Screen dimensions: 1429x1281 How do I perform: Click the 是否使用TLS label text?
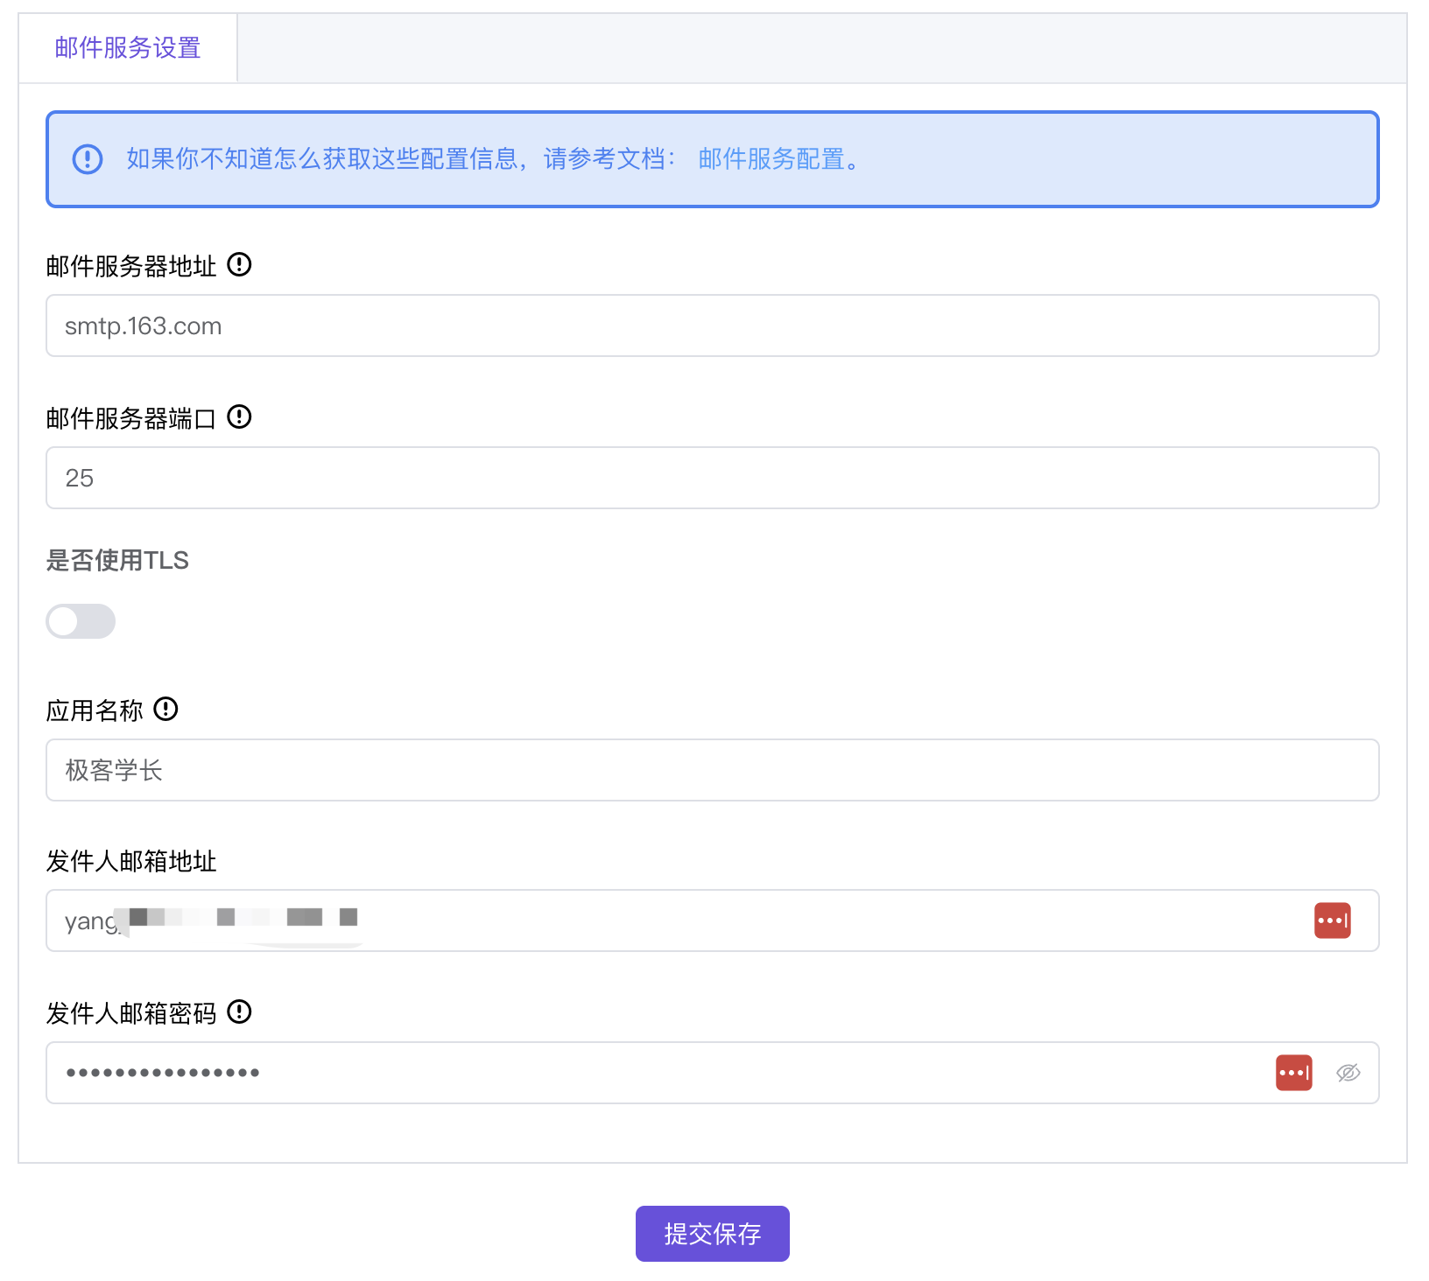[x=117, y=560]
